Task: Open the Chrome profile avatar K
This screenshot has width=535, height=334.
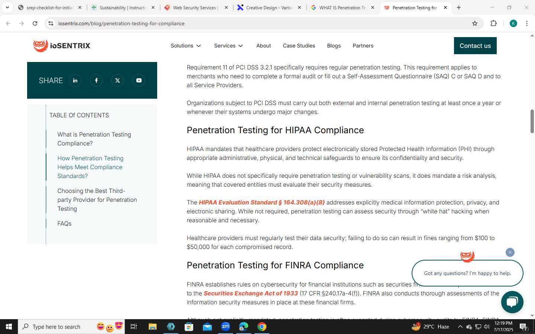Action: point(513,23)
